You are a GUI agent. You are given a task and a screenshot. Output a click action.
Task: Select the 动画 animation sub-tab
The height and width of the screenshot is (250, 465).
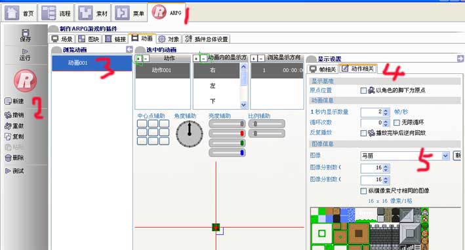click(x=142, y=39)
